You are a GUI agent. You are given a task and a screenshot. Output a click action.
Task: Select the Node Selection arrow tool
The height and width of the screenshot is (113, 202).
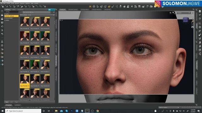pos(98,6)
